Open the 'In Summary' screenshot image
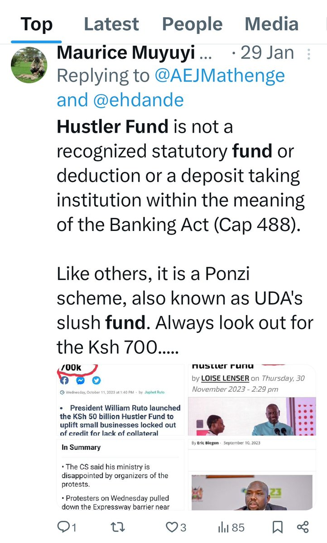Image resolution: width=327 pixels, height=543 pixels. (120, 475)
